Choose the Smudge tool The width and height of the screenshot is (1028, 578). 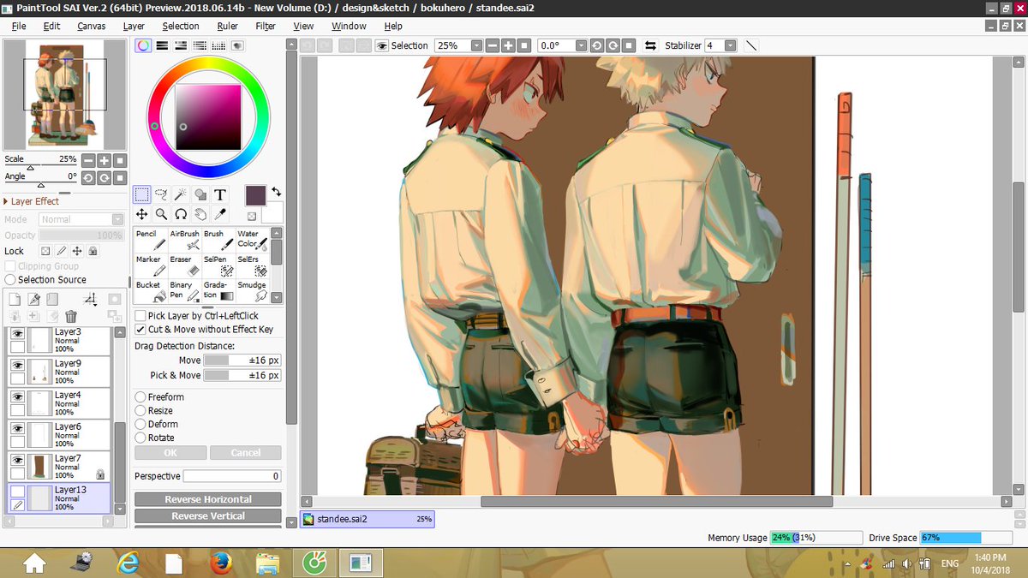(x=252, y=291)
